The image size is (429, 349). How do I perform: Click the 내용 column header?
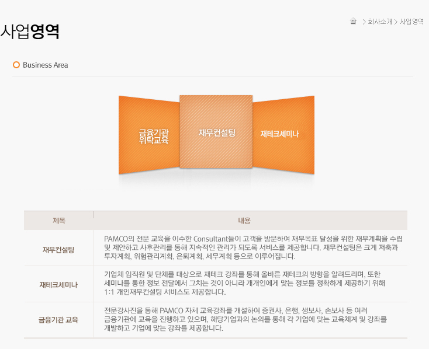(244, 221)
